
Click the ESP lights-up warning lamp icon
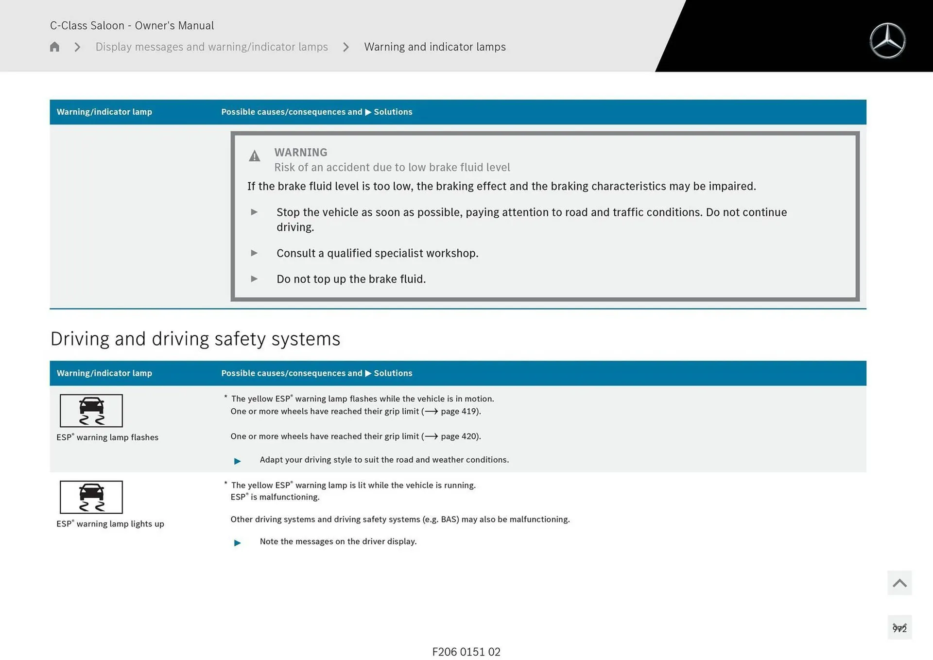pos(91,497)
